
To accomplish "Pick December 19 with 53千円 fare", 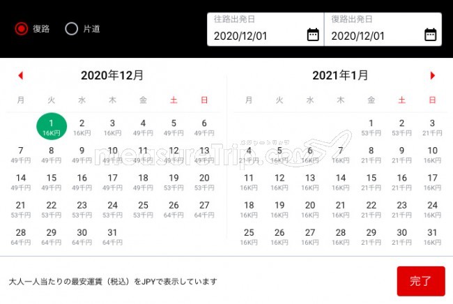I will click(174, 182).
